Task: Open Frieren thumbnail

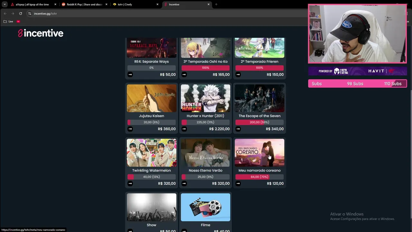Action: pos(259,48)
